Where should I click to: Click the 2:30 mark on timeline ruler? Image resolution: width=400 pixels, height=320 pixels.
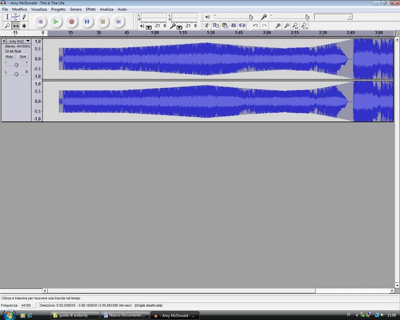[x=323, y=33]
